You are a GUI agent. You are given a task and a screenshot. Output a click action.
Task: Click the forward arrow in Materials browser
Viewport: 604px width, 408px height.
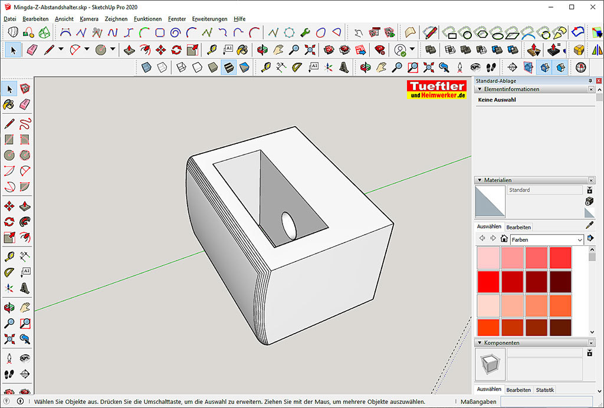(x=493, y=239)
